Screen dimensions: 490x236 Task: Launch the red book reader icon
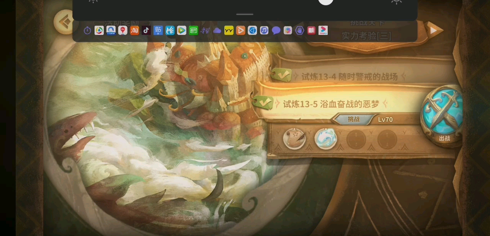pyautogui.click(x=311, y=30)
